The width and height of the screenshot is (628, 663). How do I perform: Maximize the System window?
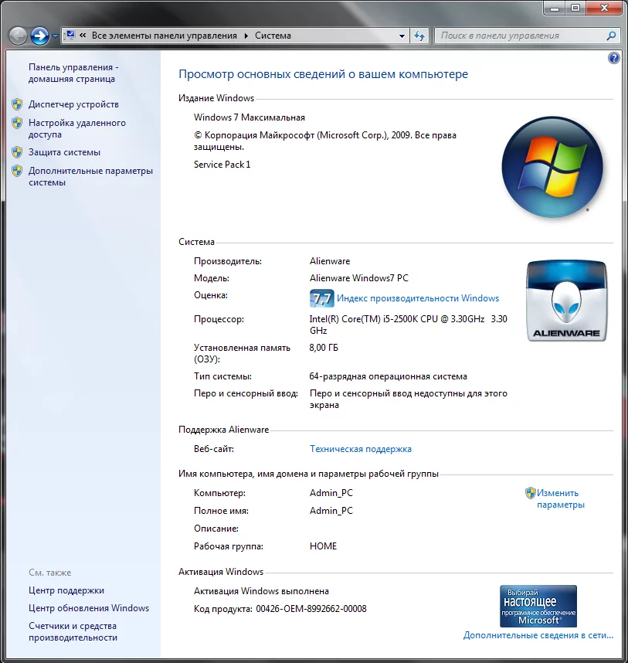tap(575, 8)
